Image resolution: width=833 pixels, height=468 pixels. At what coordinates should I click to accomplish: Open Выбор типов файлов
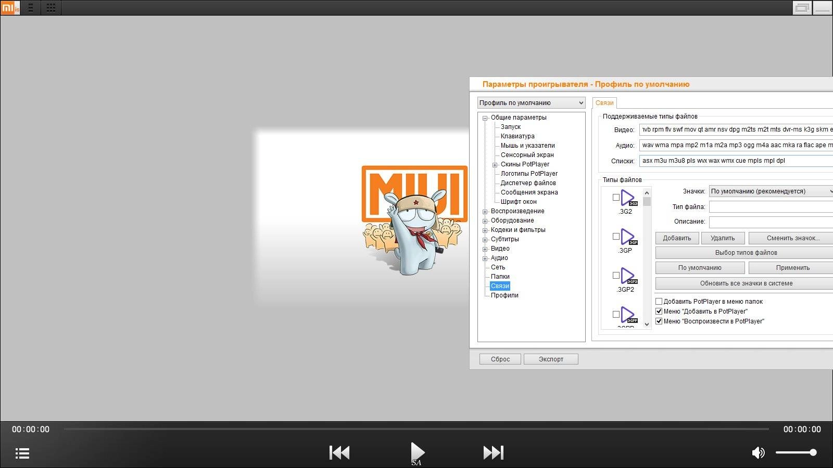[744, 253]
